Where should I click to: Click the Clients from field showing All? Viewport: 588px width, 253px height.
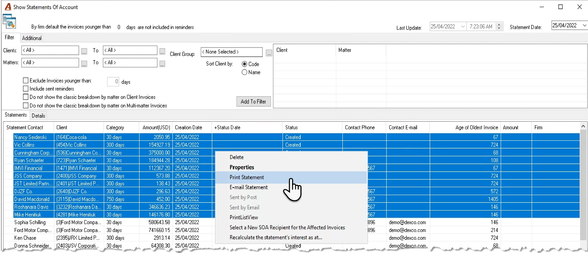click(50, 50)
